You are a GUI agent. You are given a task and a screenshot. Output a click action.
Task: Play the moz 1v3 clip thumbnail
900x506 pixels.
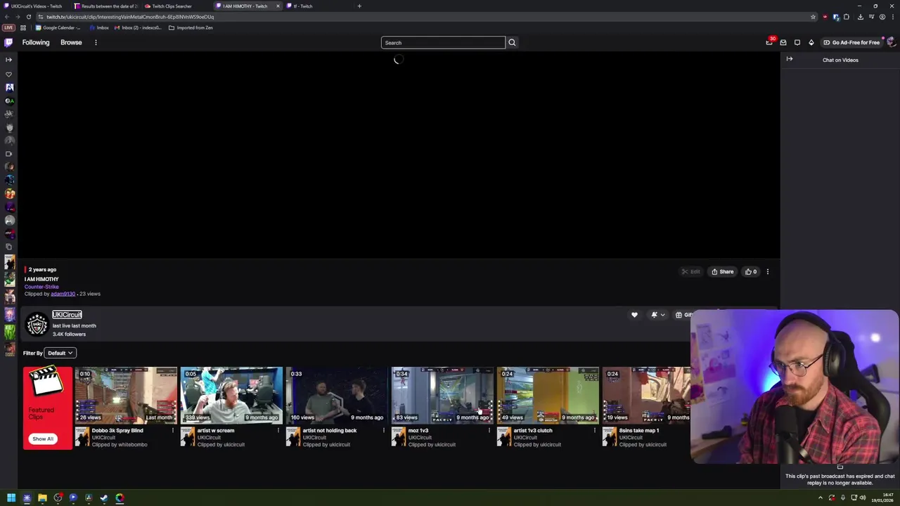[x=442, y=395]
